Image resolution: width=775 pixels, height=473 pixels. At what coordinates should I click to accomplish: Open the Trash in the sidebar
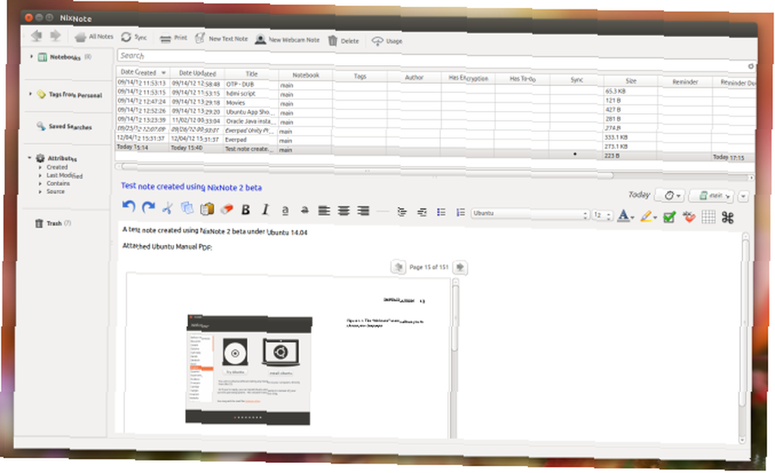point(53,223)
